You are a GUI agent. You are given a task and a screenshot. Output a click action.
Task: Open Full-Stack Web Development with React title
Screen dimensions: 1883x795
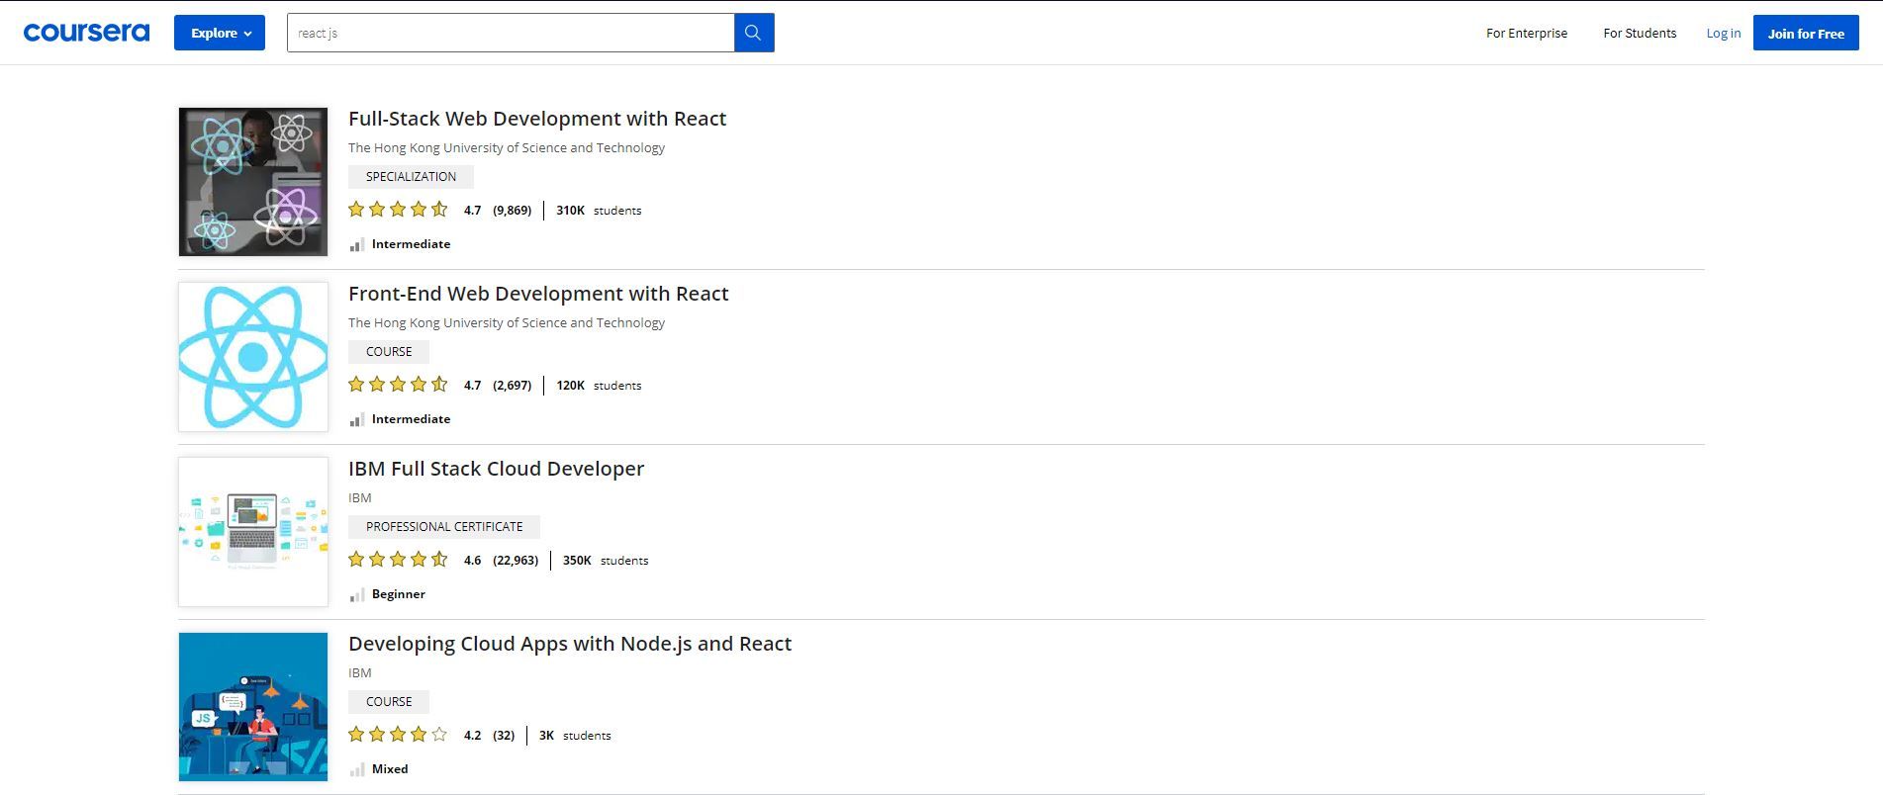[x=537, y=119]
